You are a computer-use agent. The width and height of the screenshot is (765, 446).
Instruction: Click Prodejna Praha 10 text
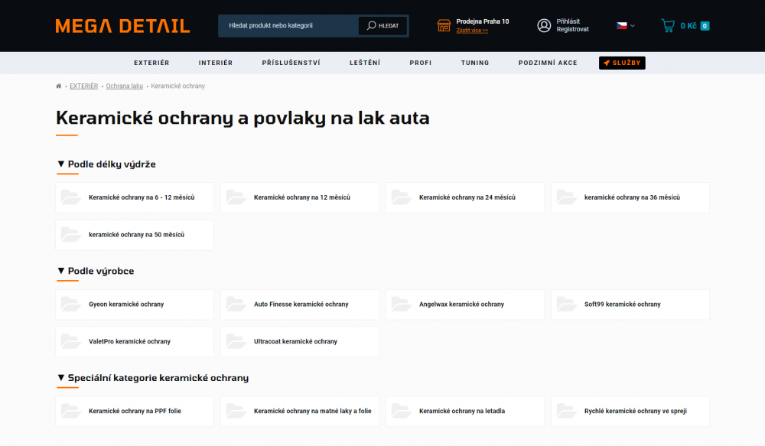[483, 21]
